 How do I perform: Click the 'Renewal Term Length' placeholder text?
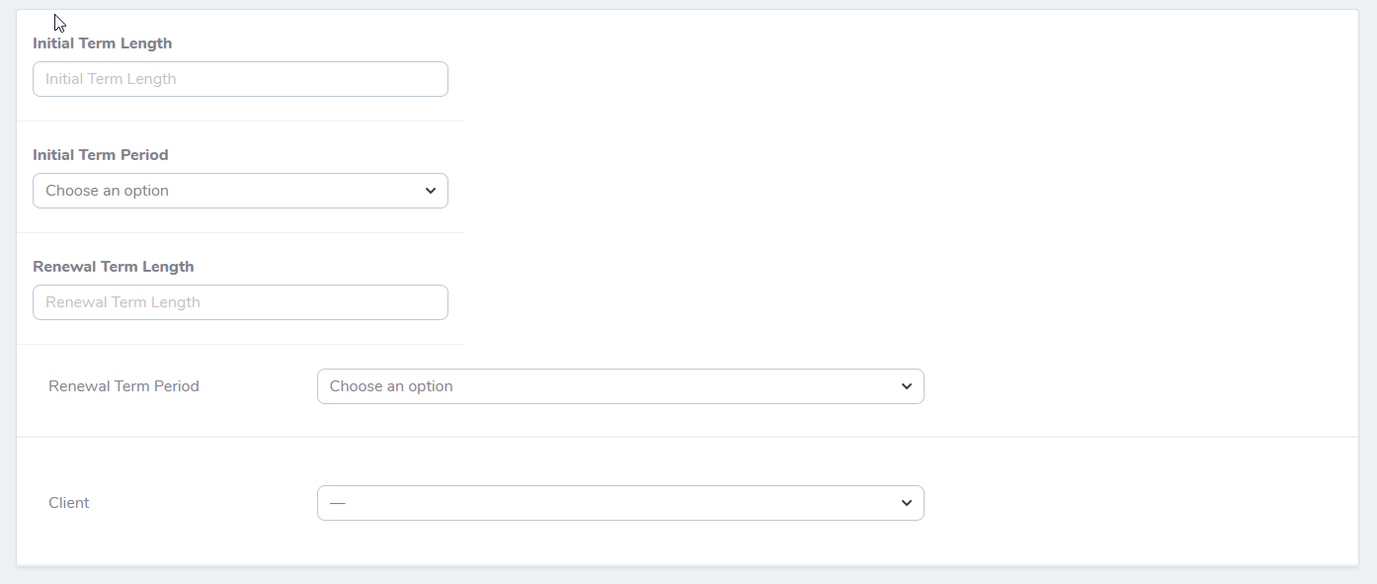[122, 302]
